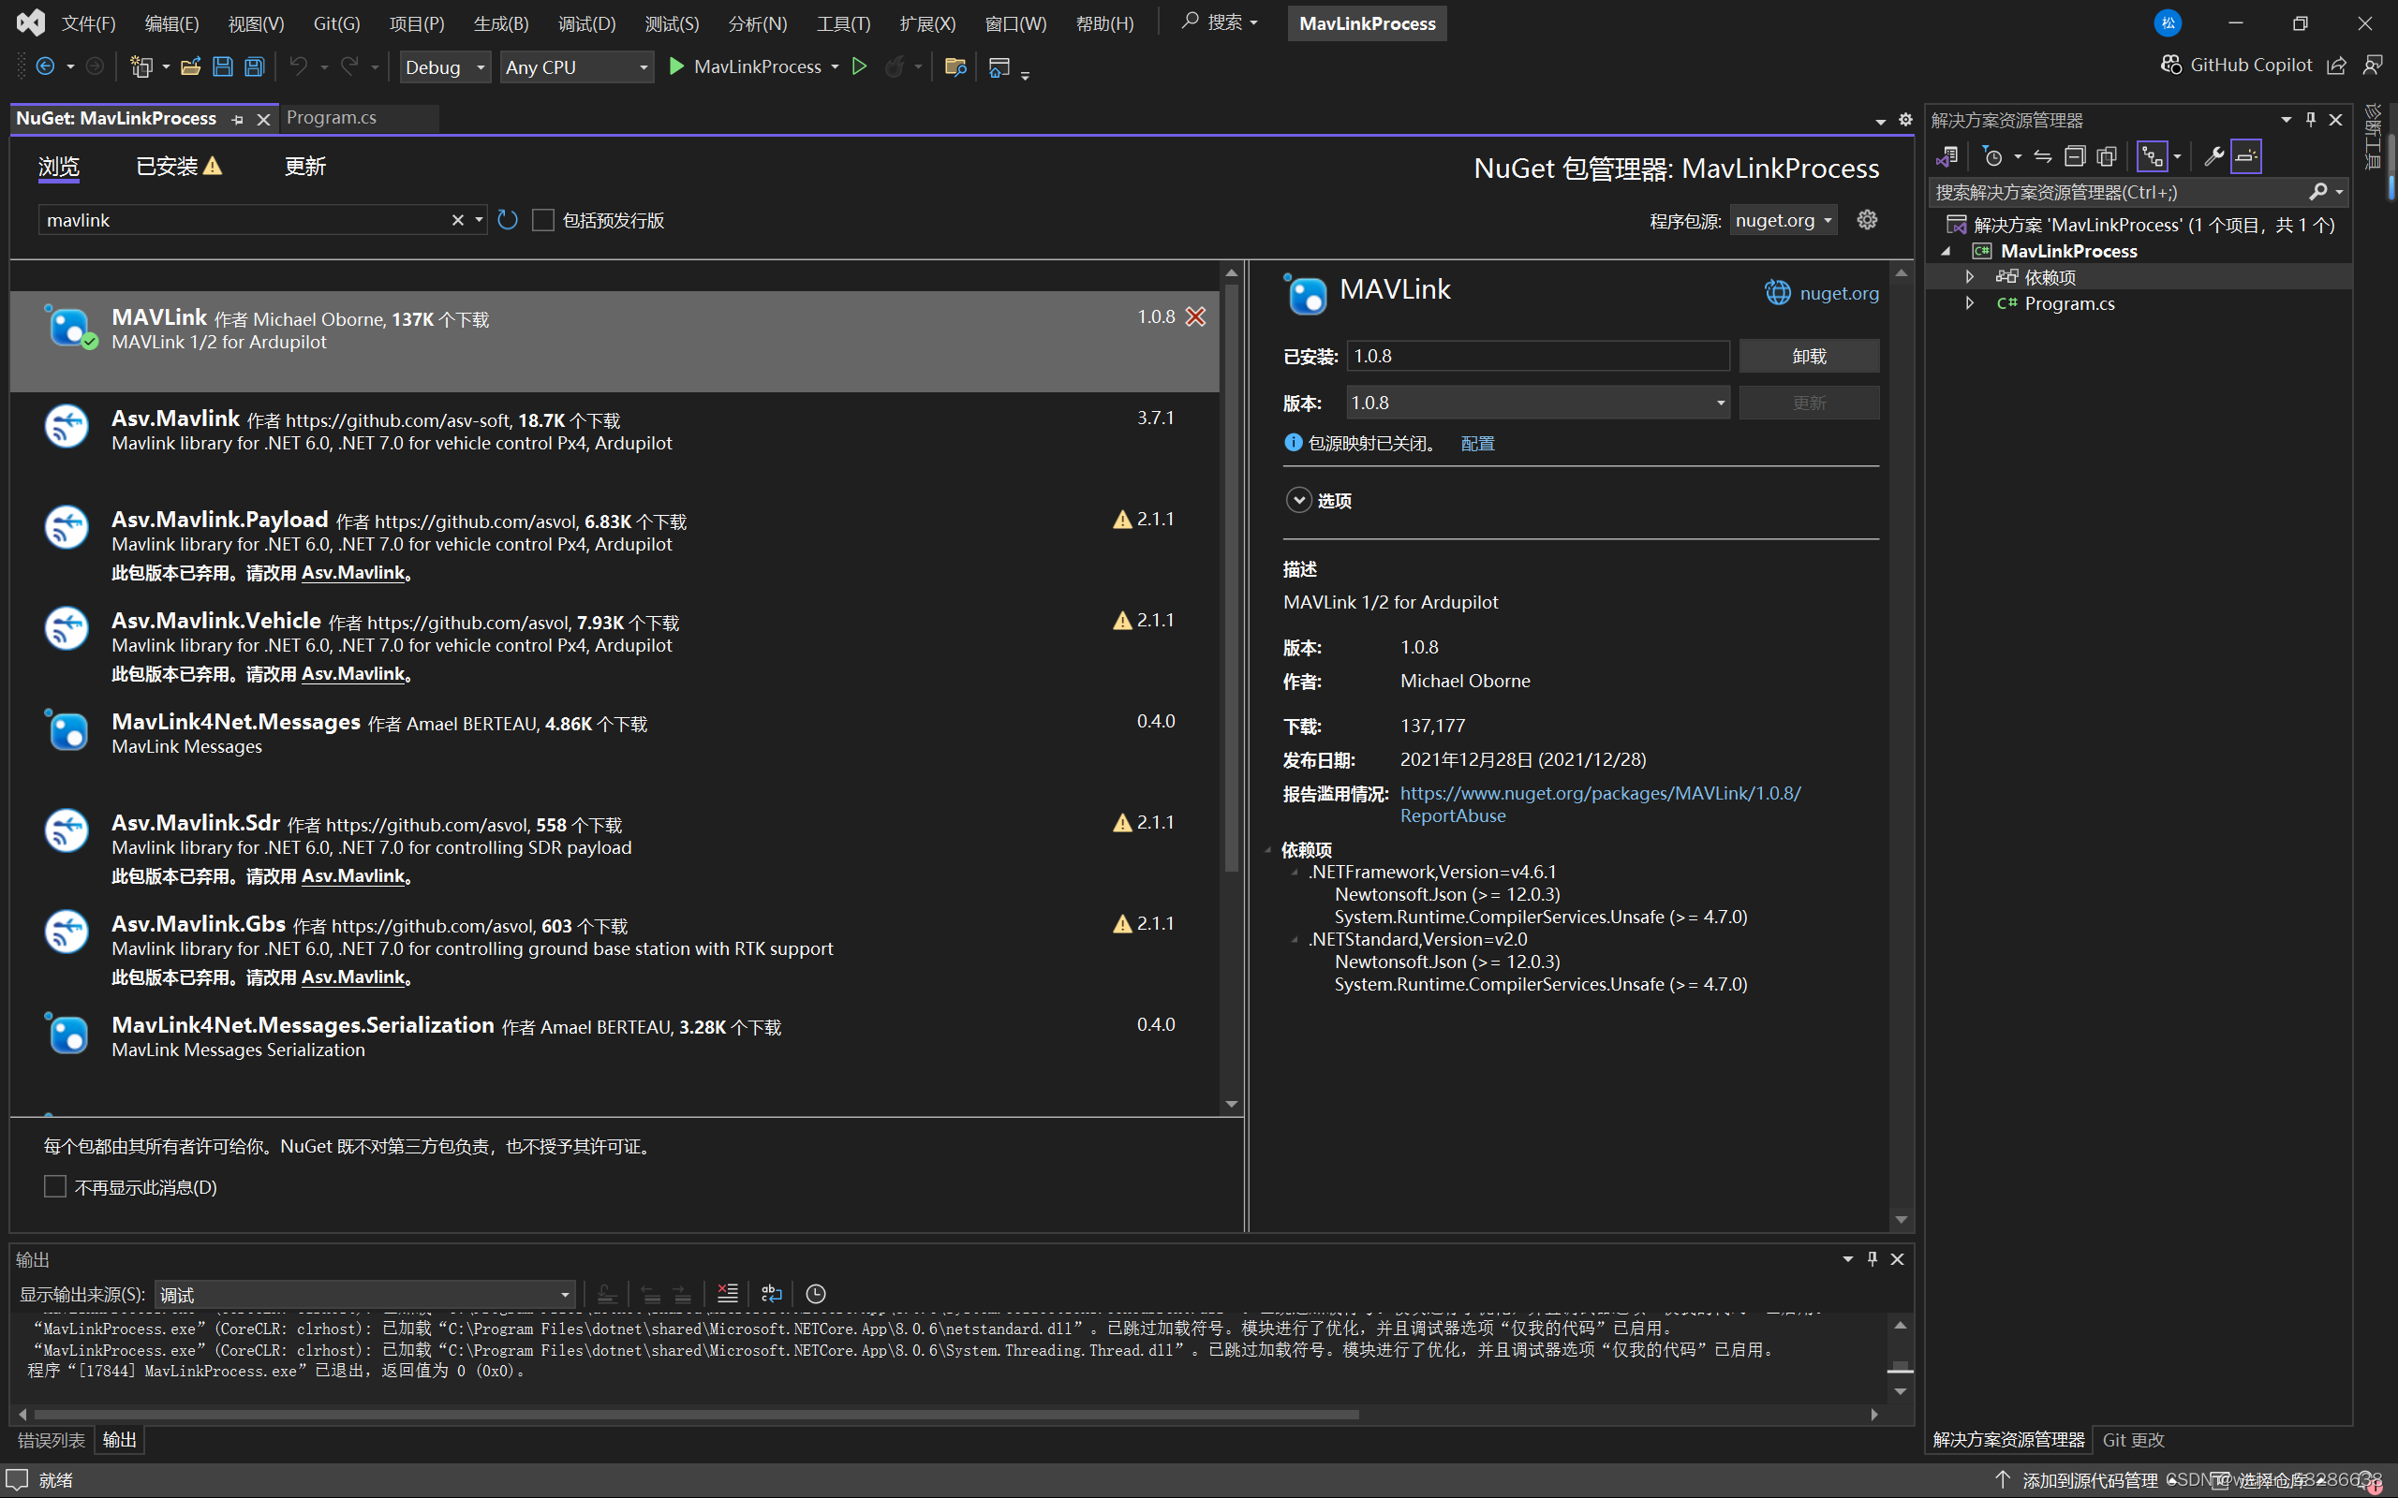Enable the include prerelease checkbox
The height and width of the screenshot is (1498, 2398).
pos(543,220)
